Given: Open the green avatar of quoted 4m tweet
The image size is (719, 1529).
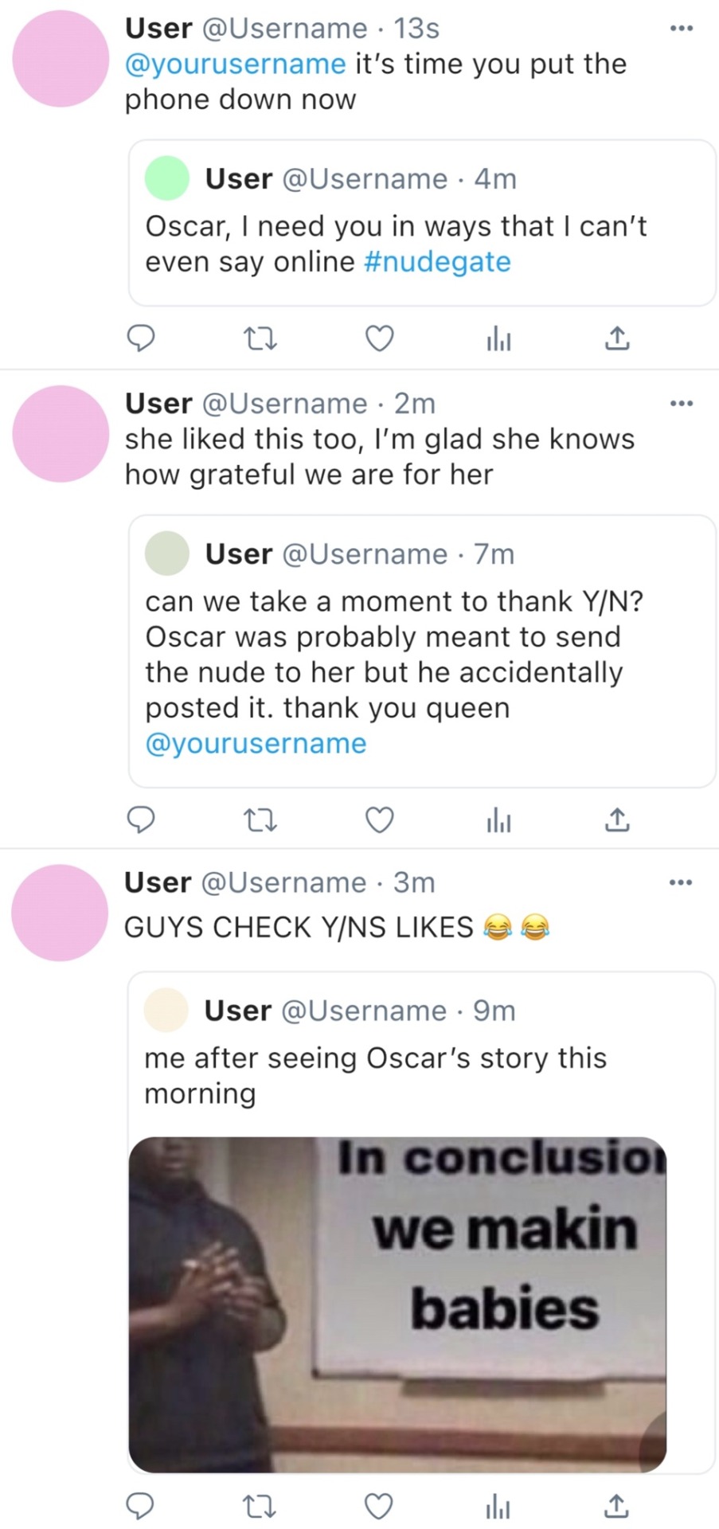Looking at the screenshot, I should pos(167,178).
